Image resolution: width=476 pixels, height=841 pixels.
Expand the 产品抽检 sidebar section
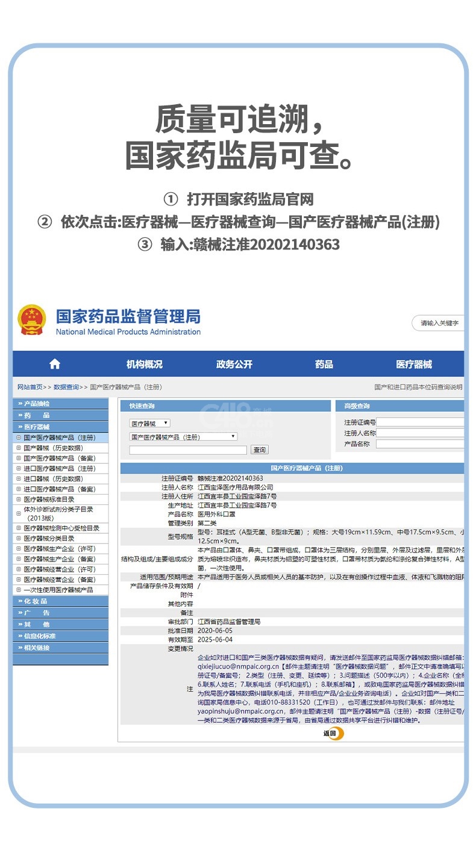coord(60,404)
